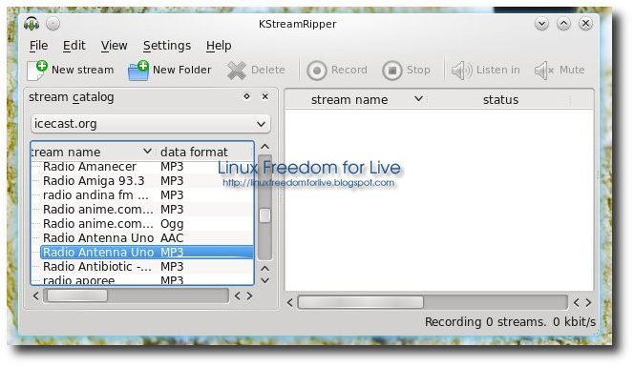Click the catalog vertical scrollbar thumb

264,215
